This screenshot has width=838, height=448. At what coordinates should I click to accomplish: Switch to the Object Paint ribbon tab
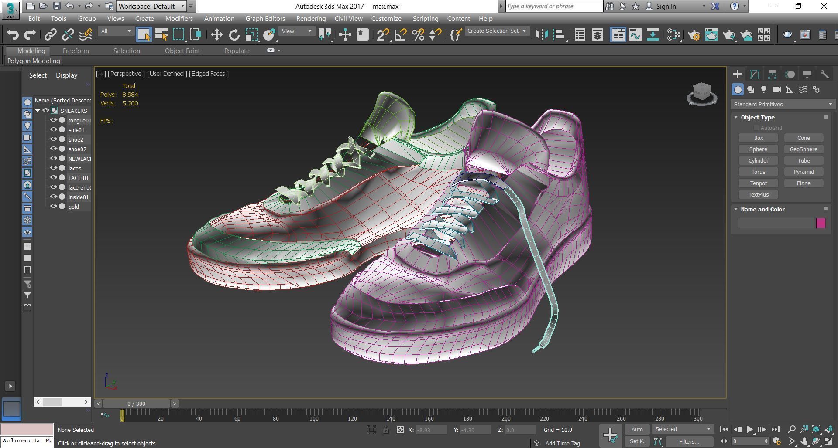click(182, 51)
